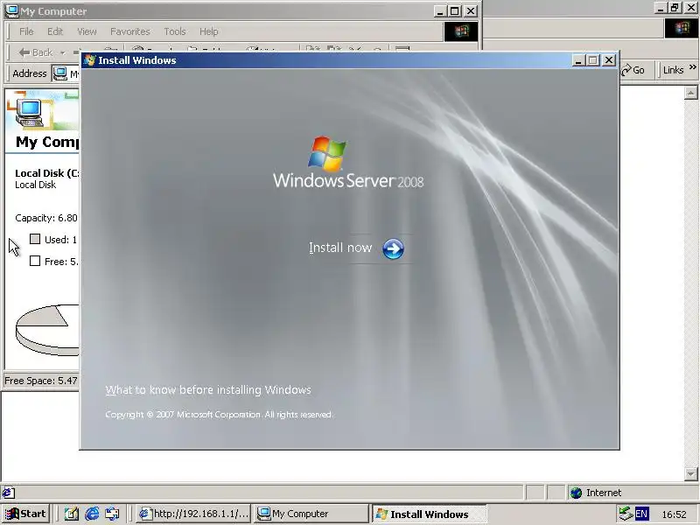Launch Internet Explorer from quick launch

(92, 514)
